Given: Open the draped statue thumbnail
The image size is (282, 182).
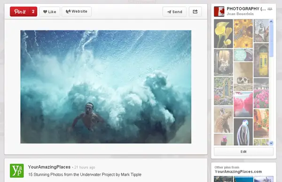Looking at the screenshot, I should point(223,62).
